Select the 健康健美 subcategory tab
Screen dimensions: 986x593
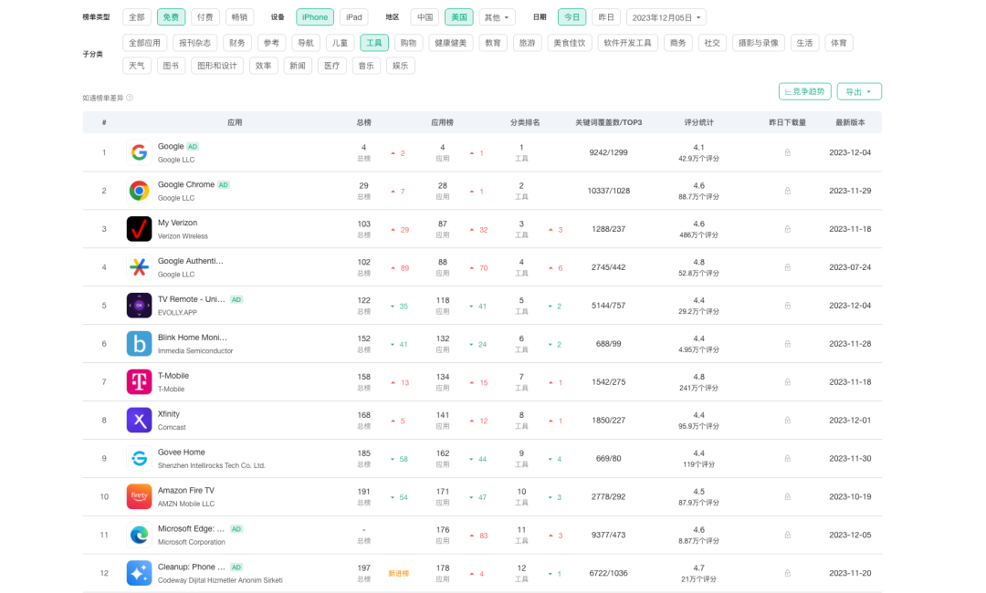(x=451, y=43)
